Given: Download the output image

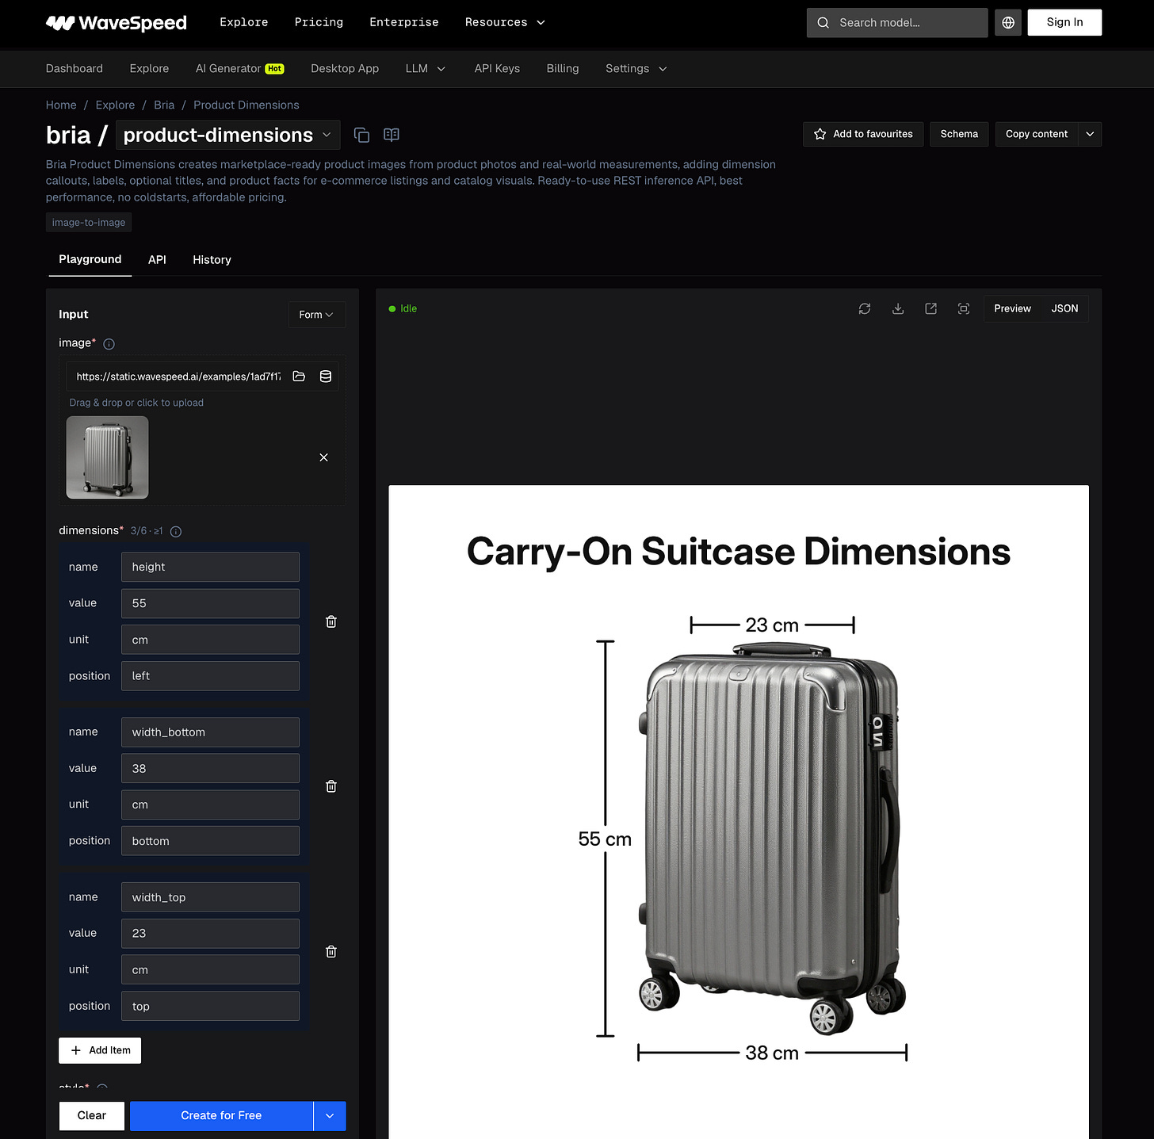Looking at the screenshot, I should [x=898, y=308].
